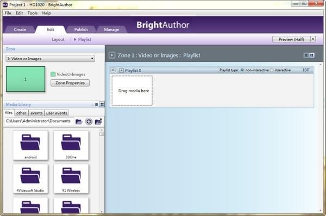Click the play icon beside Zone 1 title

[112, 55]
